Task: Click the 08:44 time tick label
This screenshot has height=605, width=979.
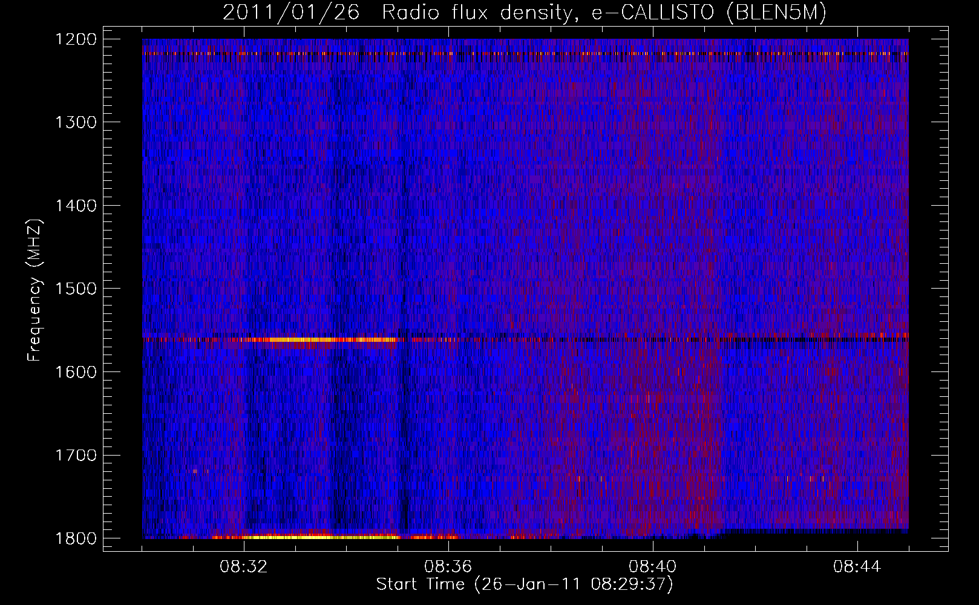Action: coord(857,567)
